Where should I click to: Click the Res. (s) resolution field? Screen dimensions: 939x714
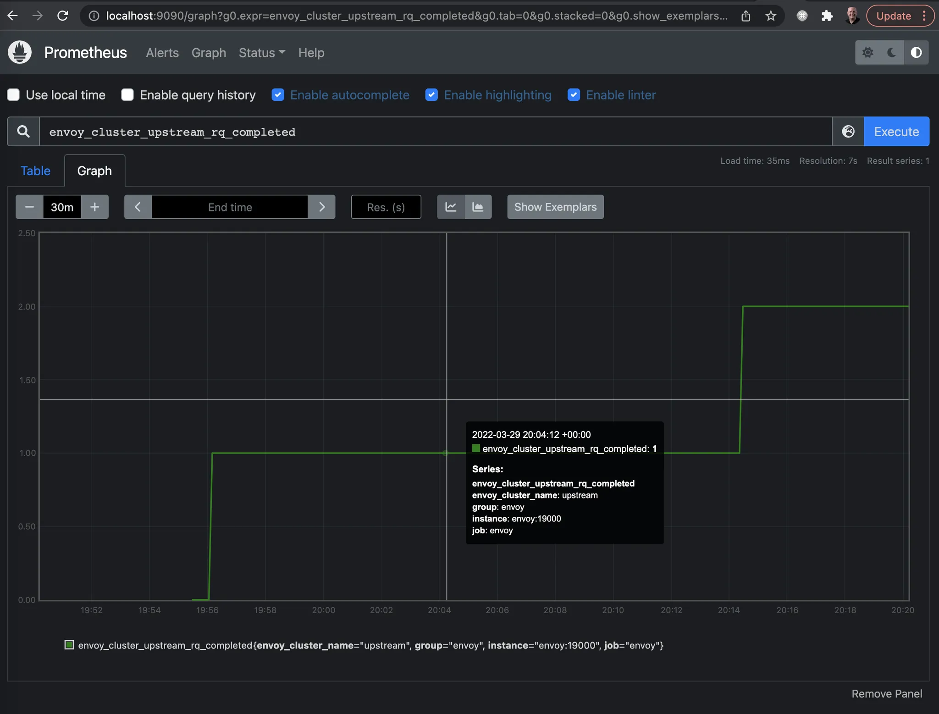[x=386, y=207]
